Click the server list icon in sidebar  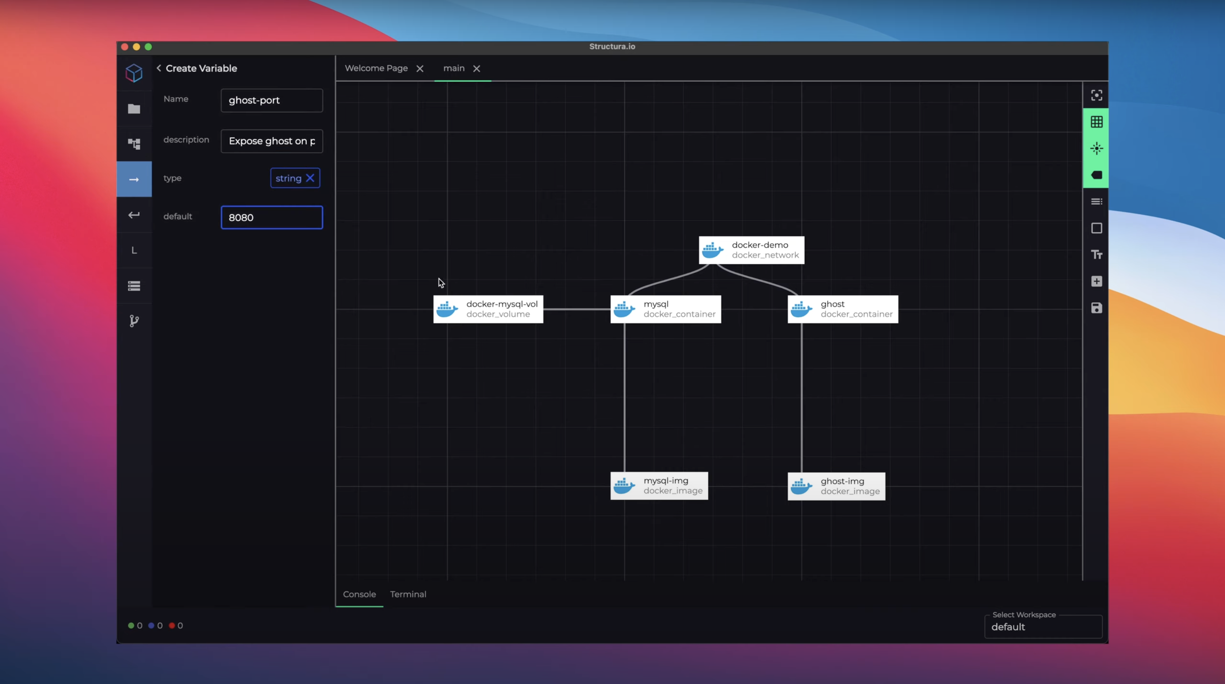[x=134, y=285]
